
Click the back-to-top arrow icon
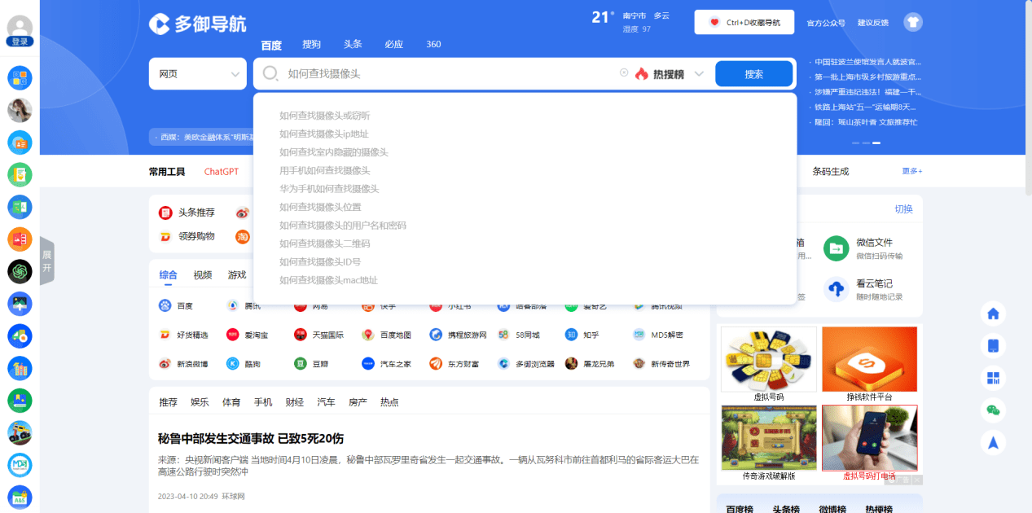pyautogui.click(x=993, y=442)
